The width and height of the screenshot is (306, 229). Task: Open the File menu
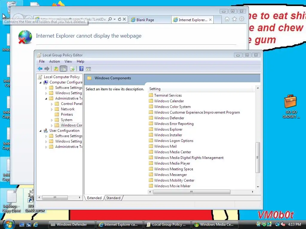pyautogui.click(x=42, y=61)
